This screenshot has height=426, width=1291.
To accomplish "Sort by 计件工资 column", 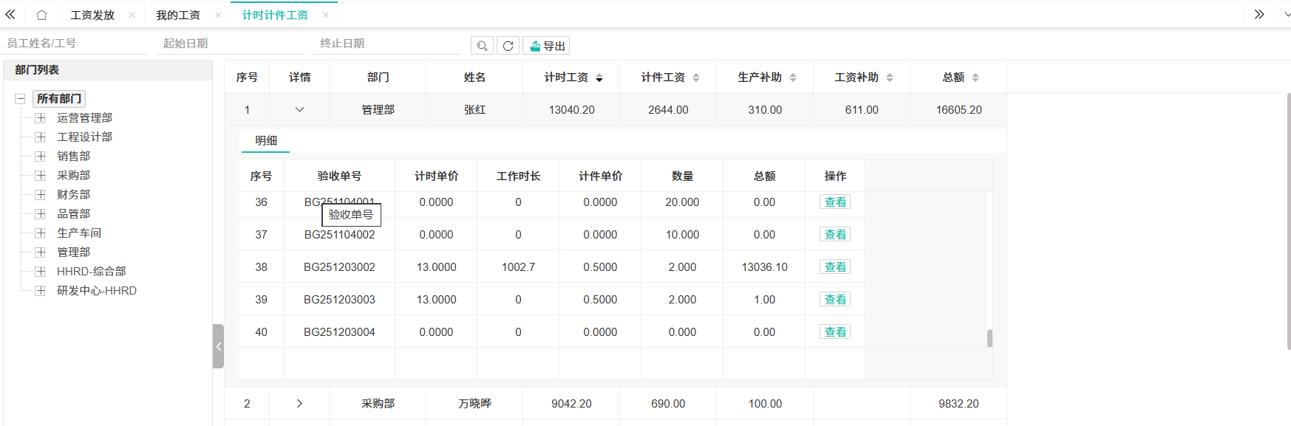I will pyautogui.click(x=696, y=78).
